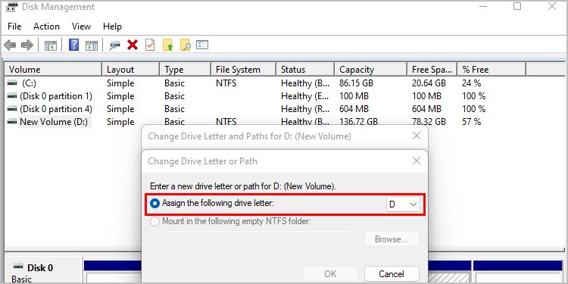Select Mount in empty NTFS folder radio
This screenshot has width=568, height=284.
pos(154,222)
